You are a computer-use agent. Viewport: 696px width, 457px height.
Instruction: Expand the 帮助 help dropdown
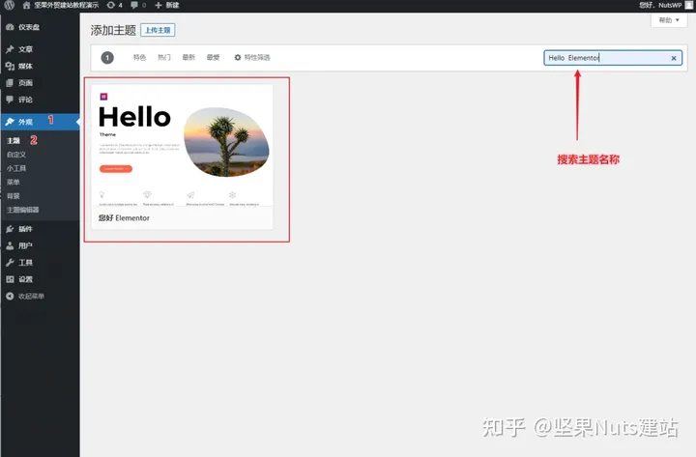(669, 20)
